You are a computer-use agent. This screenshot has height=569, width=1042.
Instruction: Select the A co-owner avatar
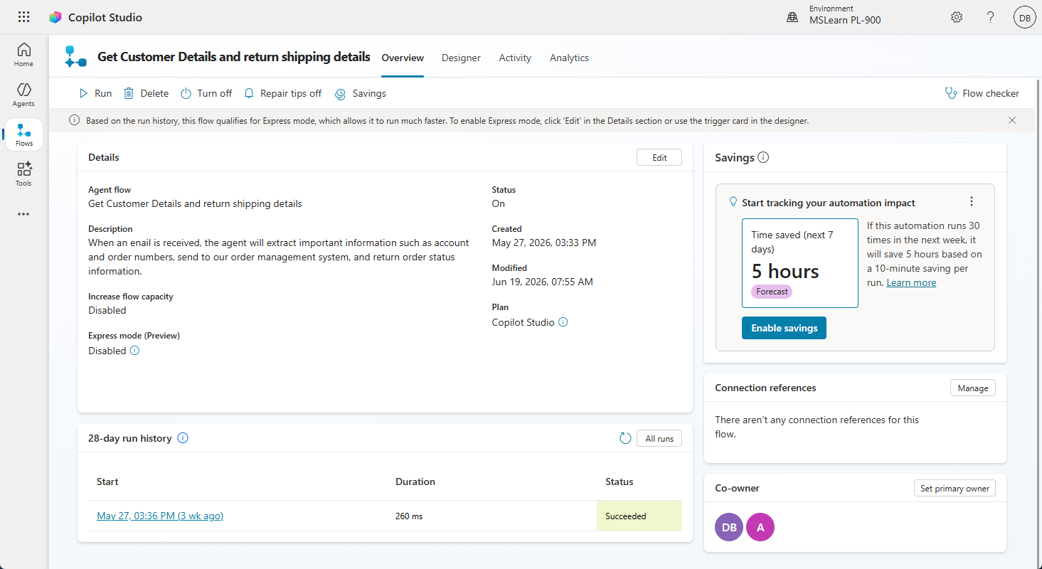pyautogui.click(x=760, y=527)
